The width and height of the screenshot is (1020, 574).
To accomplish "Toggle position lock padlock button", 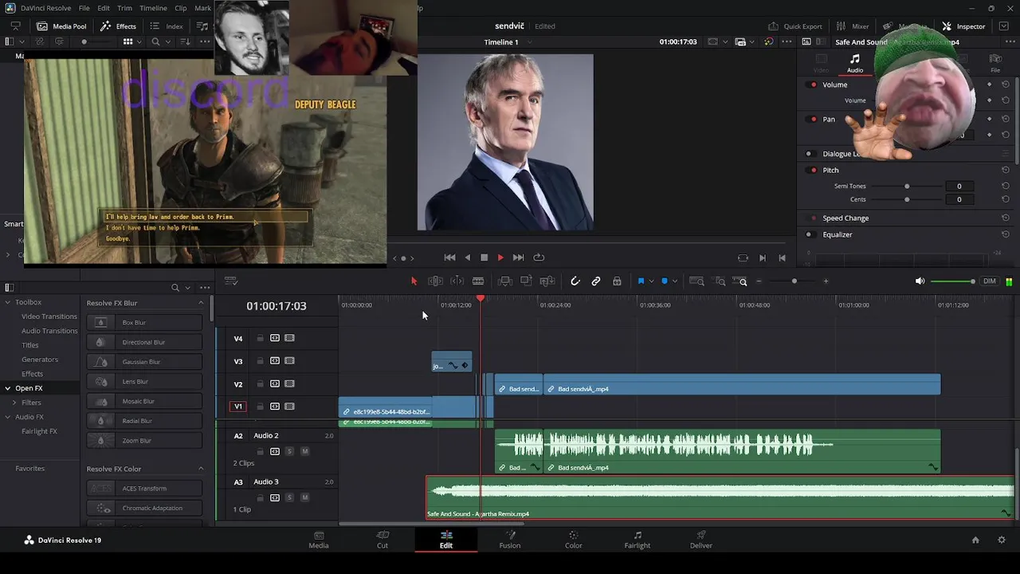I will (617, 281).
